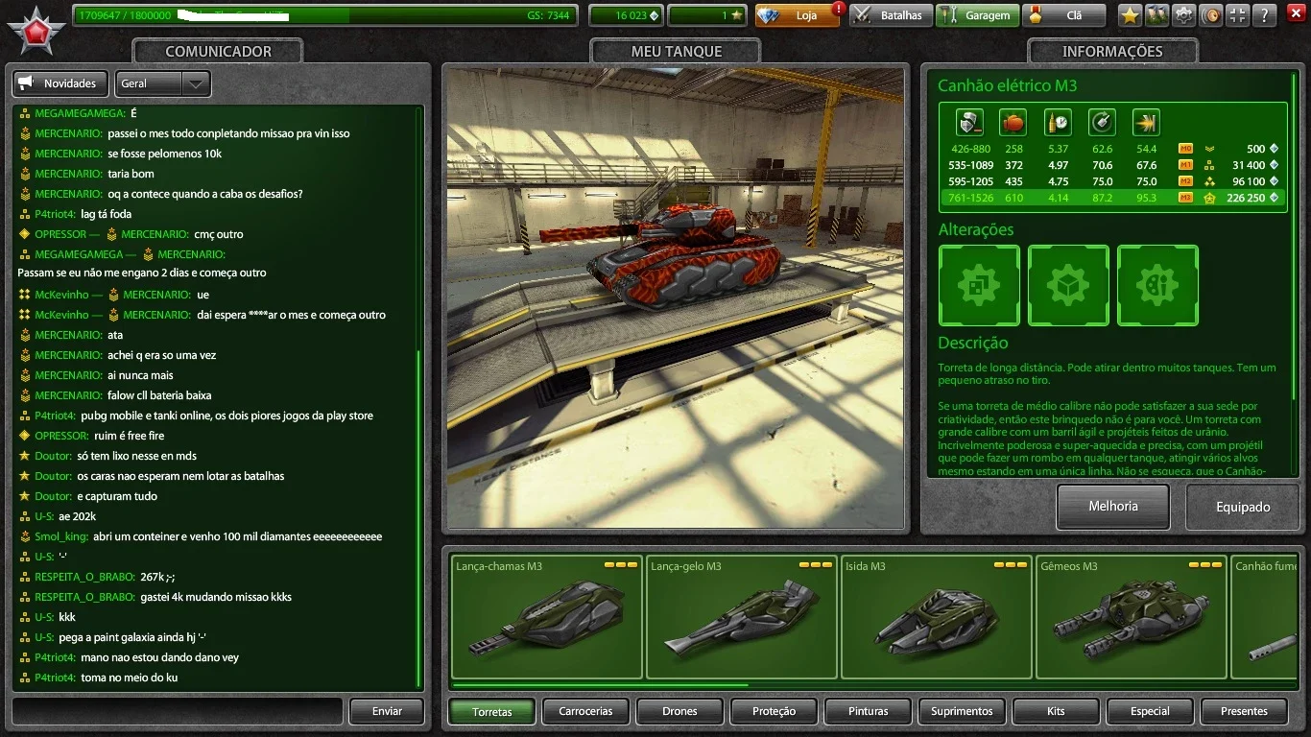Click the star currency counter

(706, 15)
